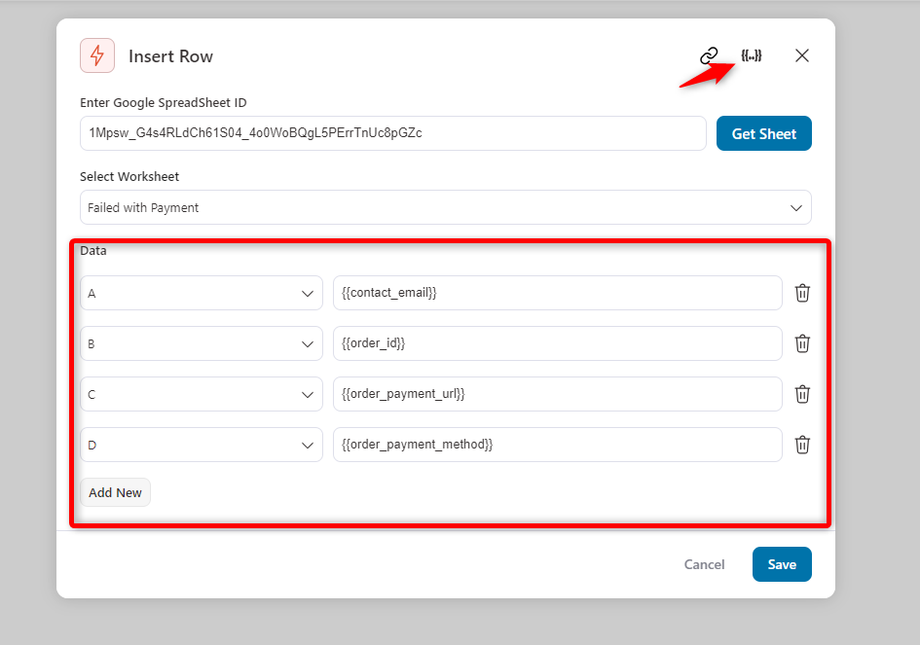Click Add New data row button
The width and height of the screenshot is (920, 645).
click(x=115, y=492)
